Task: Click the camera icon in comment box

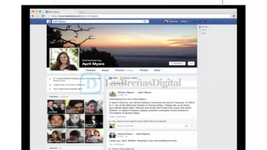Action: 186,126
